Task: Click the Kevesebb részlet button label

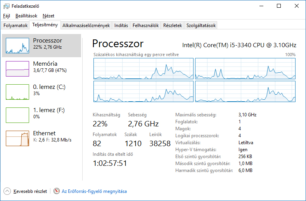Action: [30, 191]
